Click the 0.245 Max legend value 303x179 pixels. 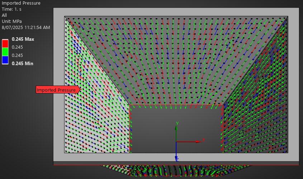point(23,39)
